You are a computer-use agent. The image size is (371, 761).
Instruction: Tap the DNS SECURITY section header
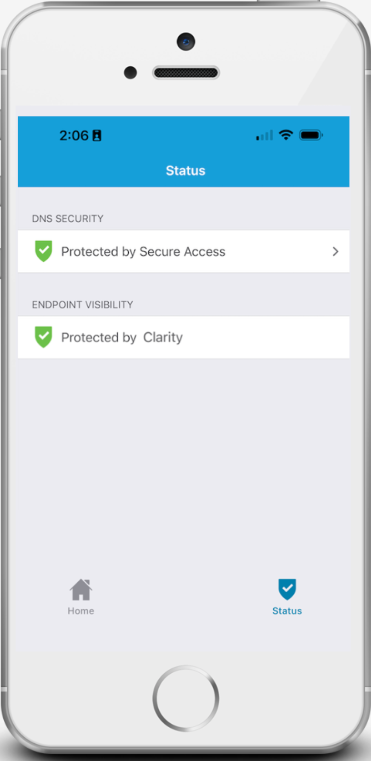point(68,218)
